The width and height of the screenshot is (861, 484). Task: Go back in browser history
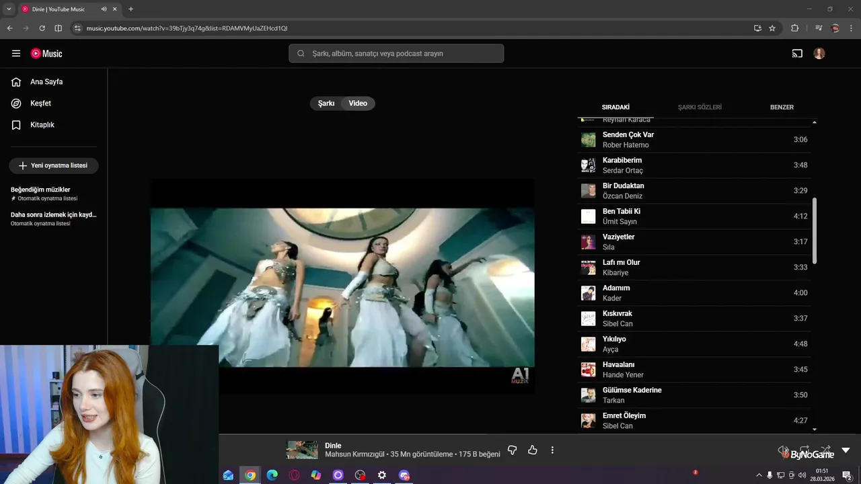(9, 28)
